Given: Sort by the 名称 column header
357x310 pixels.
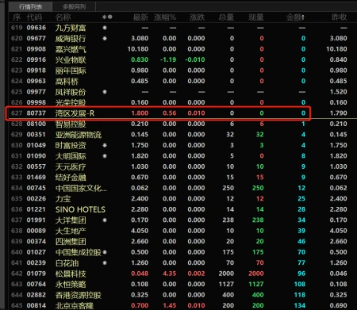Looking at the screenshot, I should (x=63, y=17).
